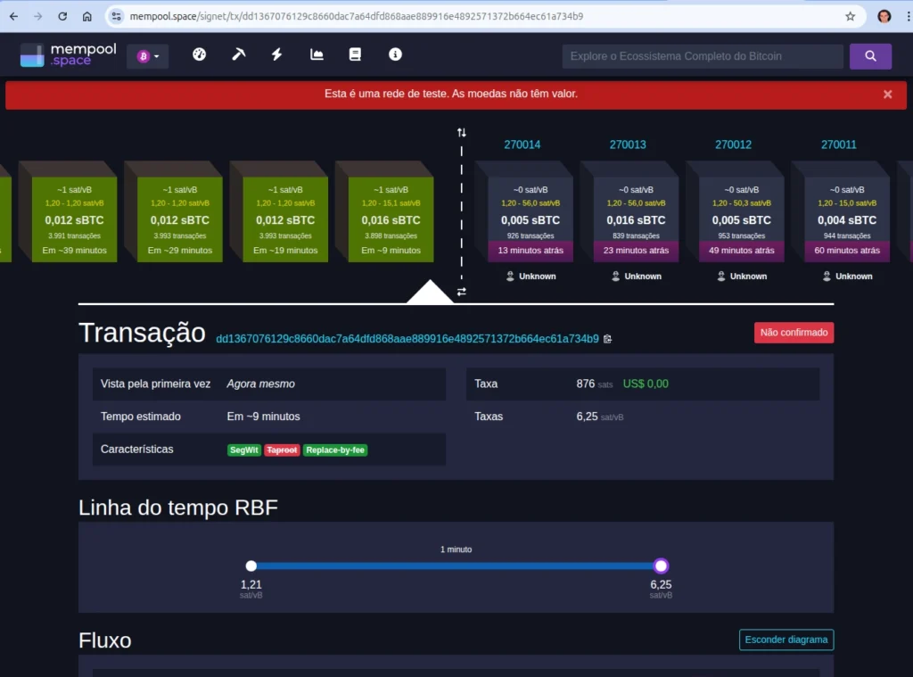Screen dimensions: 913x677
Task: Click the 'Esconder diagrama' button
Action: (x=786, y=640)
